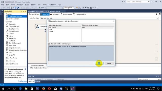
Task: Pin the SSIS Toolbox panel
Action: click(x=24, y=11)
